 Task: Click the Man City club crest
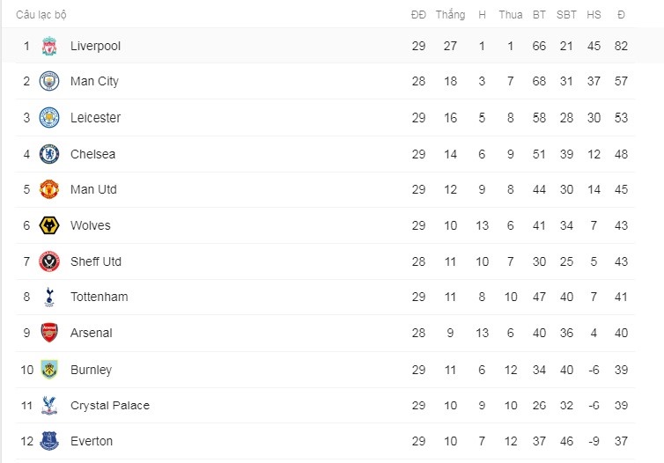coord(49,81)
